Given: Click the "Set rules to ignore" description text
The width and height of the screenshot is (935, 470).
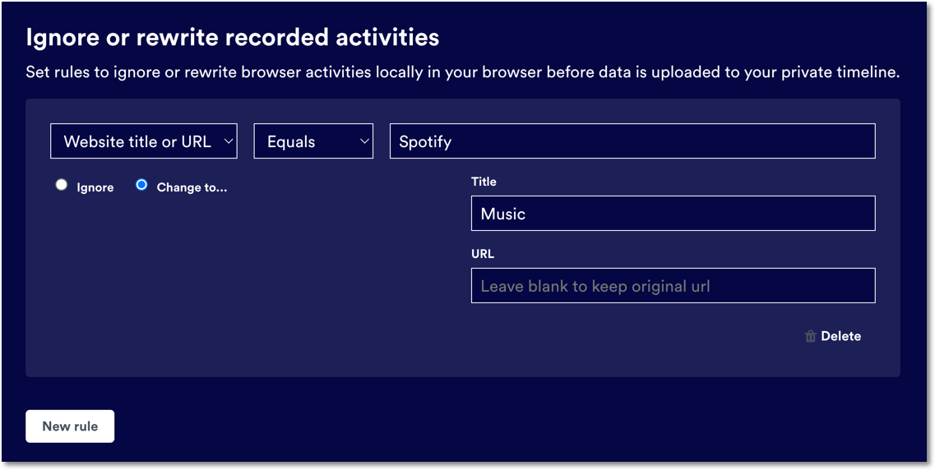Looking at the screenshot, I should point(462,72).
